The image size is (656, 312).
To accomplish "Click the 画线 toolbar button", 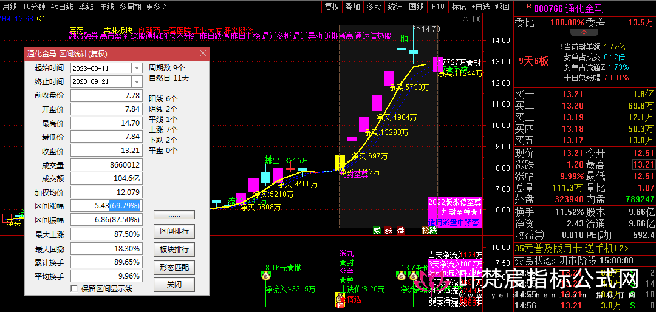I will (416, 7).
